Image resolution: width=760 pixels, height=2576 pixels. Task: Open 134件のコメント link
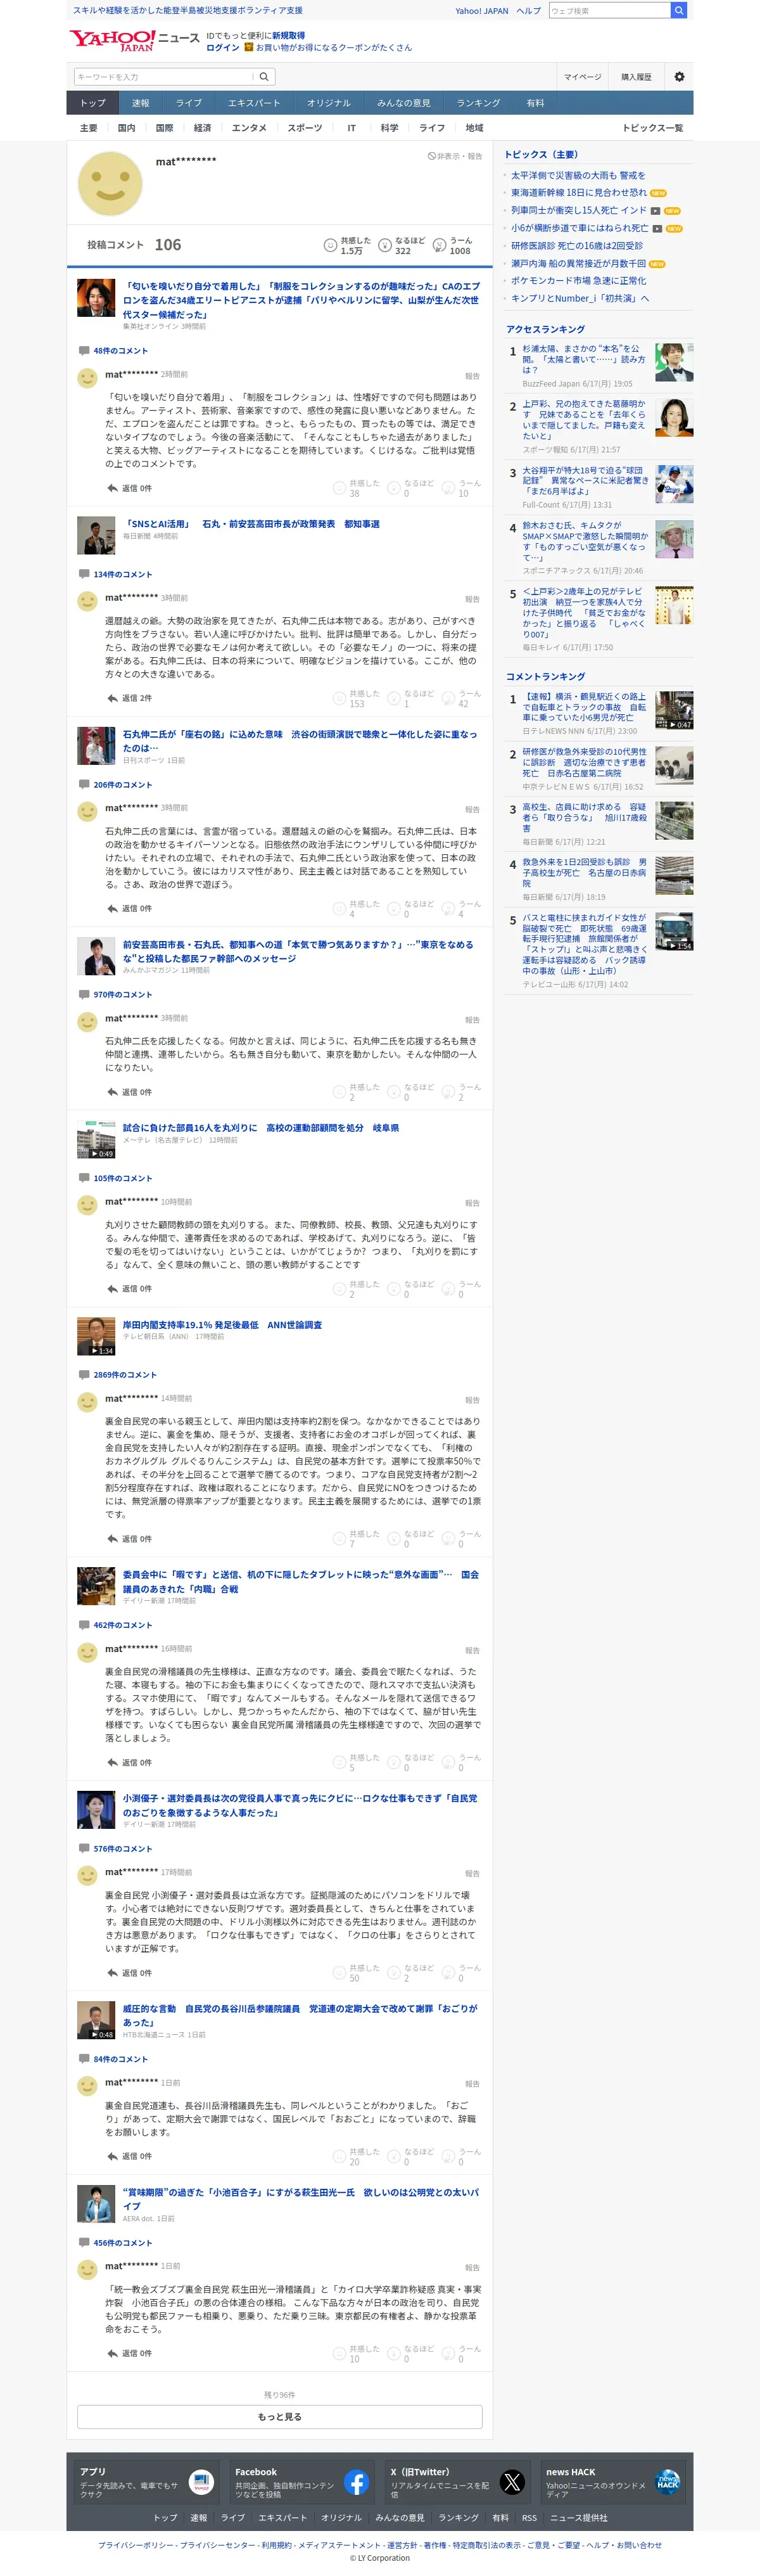coord(123,575)
